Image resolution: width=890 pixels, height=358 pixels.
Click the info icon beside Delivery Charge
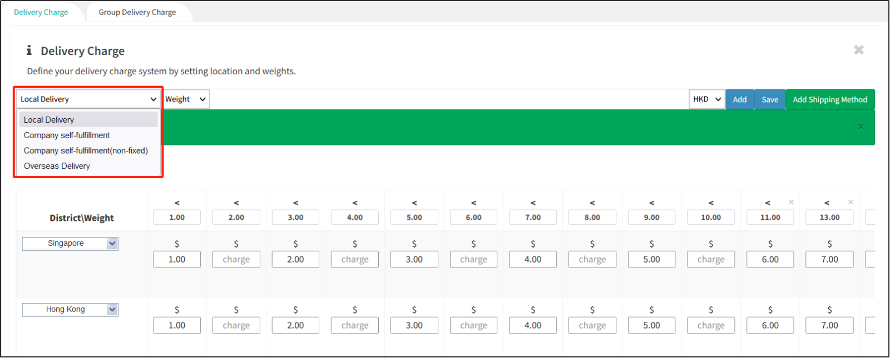(29, 51)
